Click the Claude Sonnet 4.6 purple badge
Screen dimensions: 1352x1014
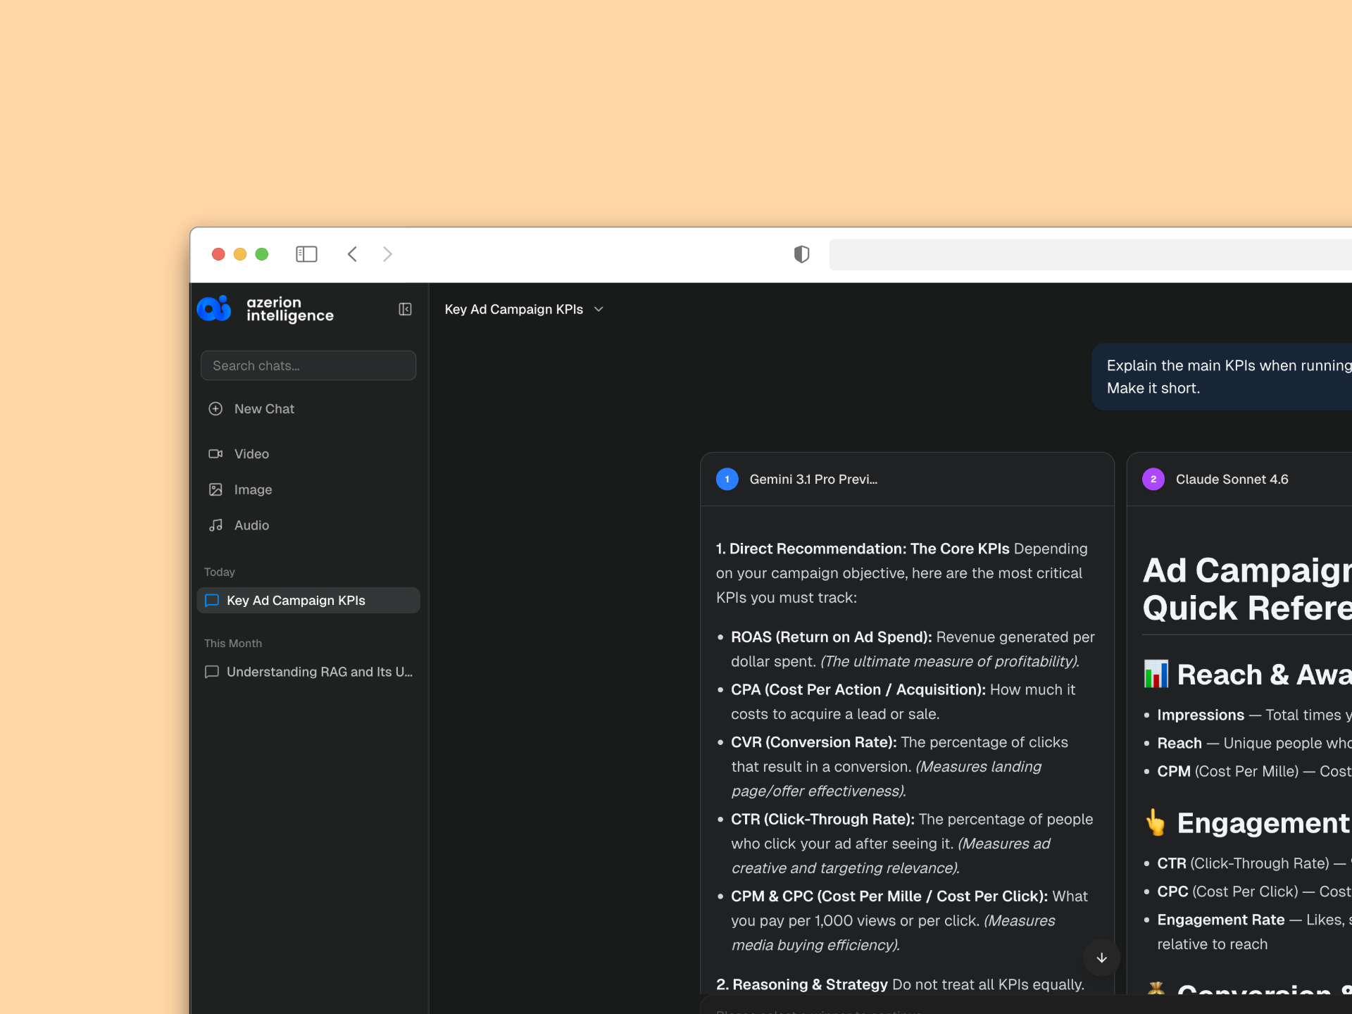tap(1153, 480)
